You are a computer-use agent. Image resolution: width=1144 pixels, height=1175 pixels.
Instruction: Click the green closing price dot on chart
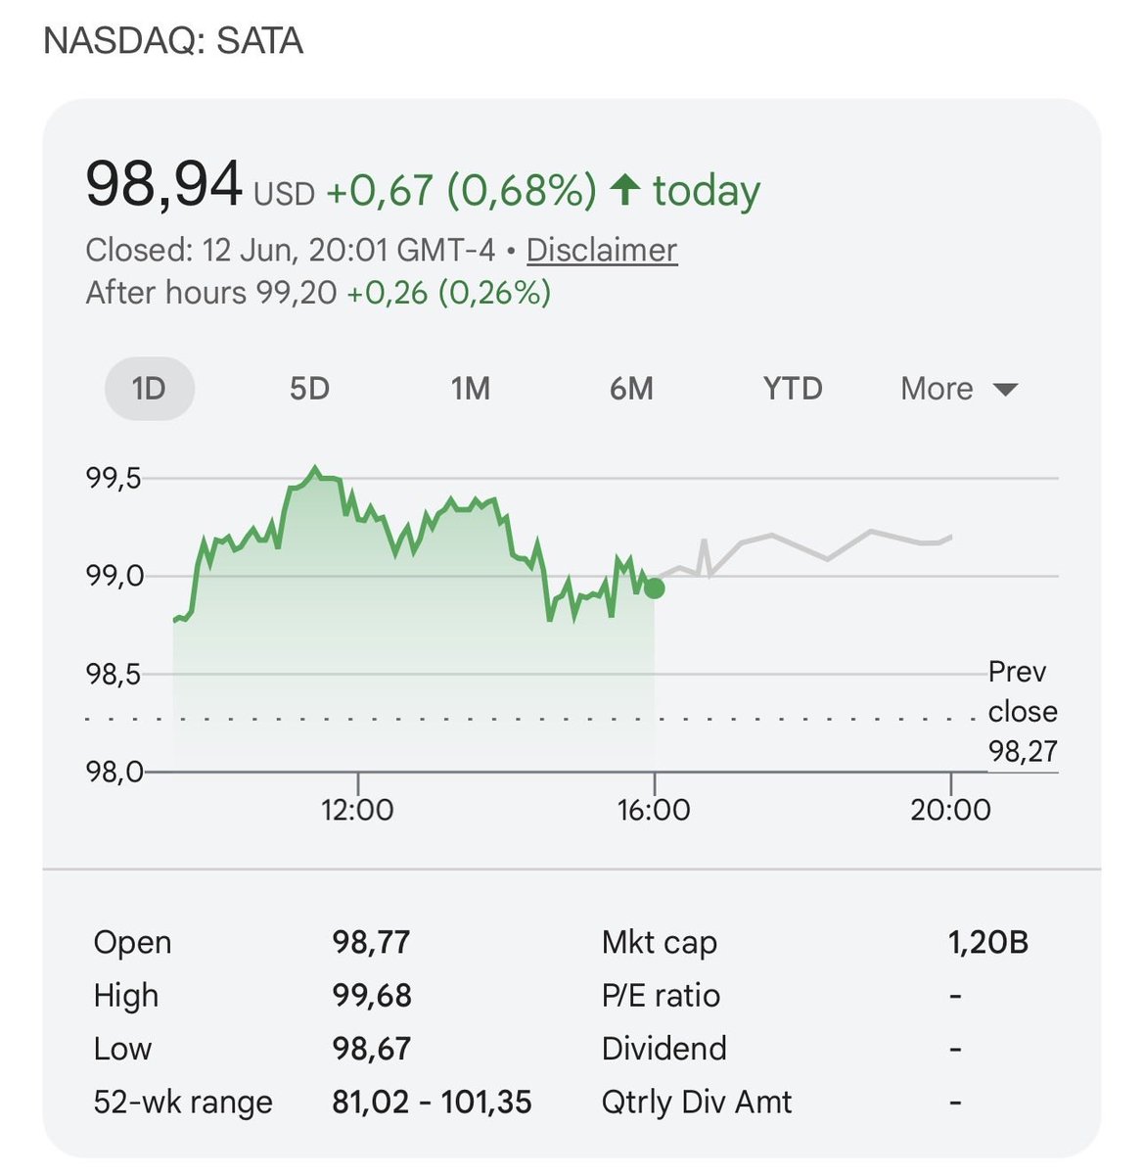click(655, 588)
